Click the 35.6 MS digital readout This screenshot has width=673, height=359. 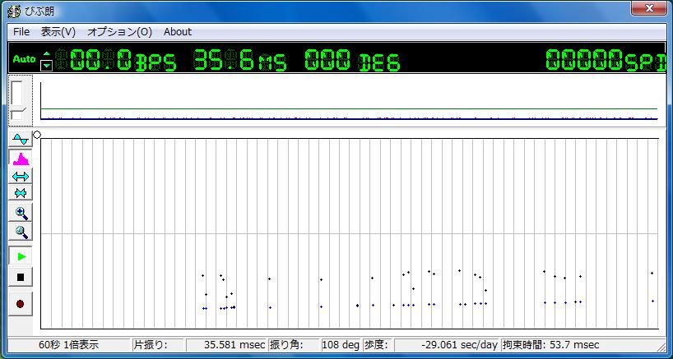pos(240,59)
